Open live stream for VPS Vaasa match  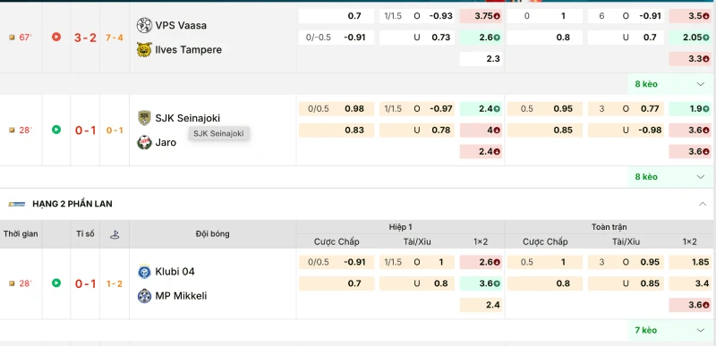pos(56,37)
